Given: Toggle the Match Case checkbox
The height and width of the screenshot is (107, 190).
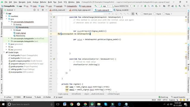Looking at the screenshot, I should point(142,14).
